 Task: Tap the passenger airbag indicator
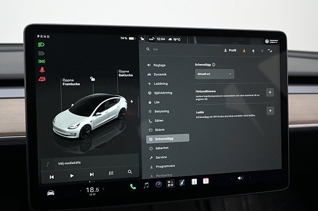[272, 41]
